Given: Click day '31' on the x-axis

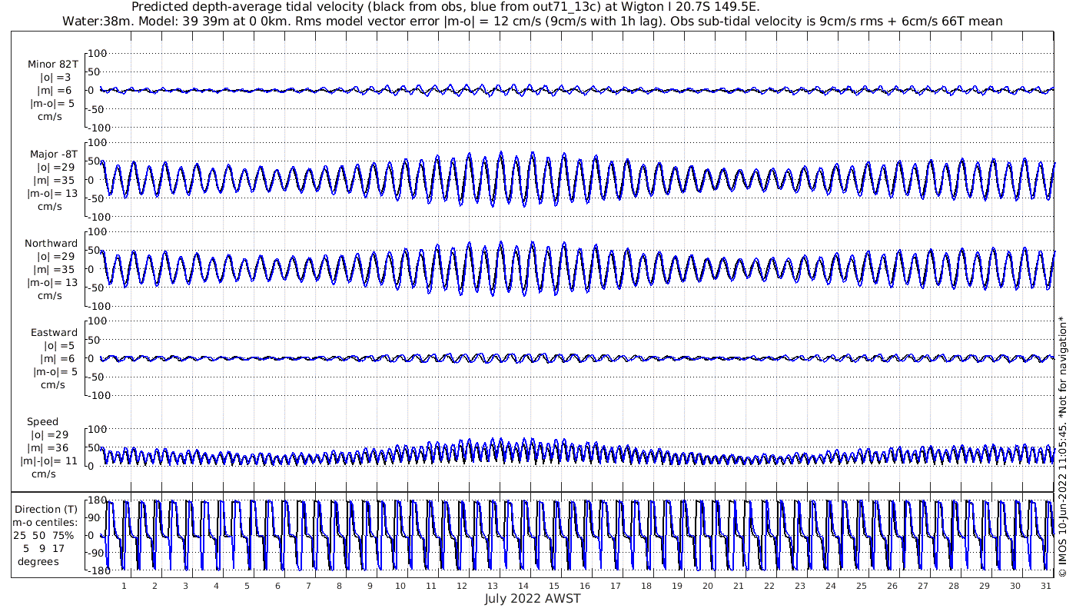Looking at the screenshot, I should pos(1045,586).
